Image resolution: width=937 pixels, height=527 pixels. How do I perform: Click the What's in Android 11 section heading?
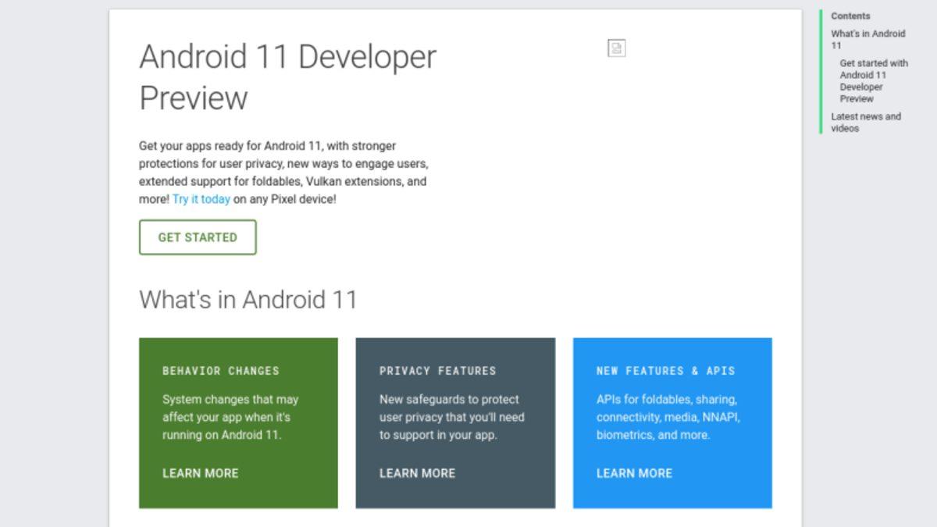[247, 300]
